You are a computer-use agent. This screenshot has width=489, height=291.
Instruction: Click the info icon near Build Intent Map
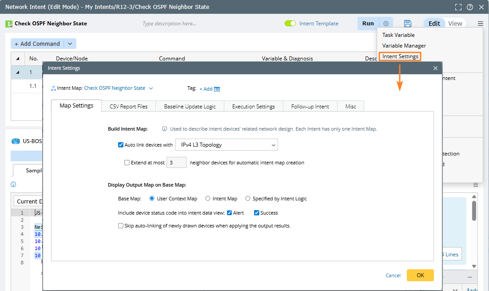164,129
